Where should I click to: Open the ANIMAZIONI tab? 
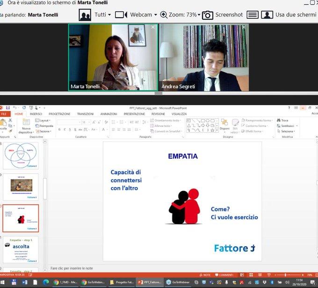[x=108, y=114]
